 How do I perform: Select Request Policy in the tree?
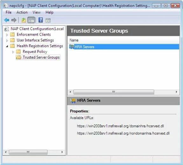(x=35, y=52)
